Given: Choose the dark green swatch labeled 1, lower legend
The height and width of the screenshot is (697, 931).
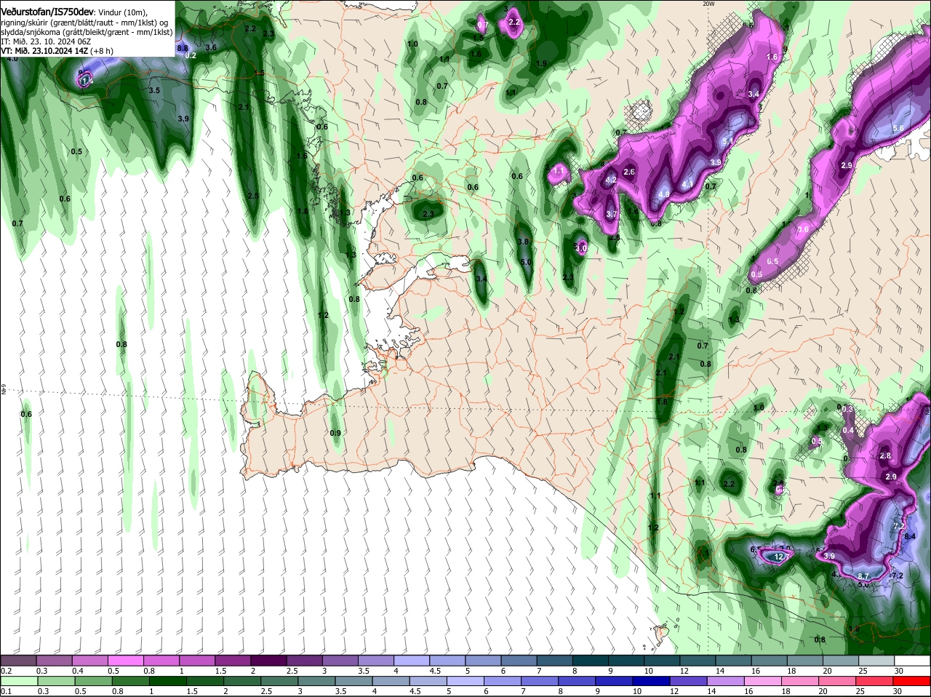Looking at the screenshot, I should tap(168, 681).
